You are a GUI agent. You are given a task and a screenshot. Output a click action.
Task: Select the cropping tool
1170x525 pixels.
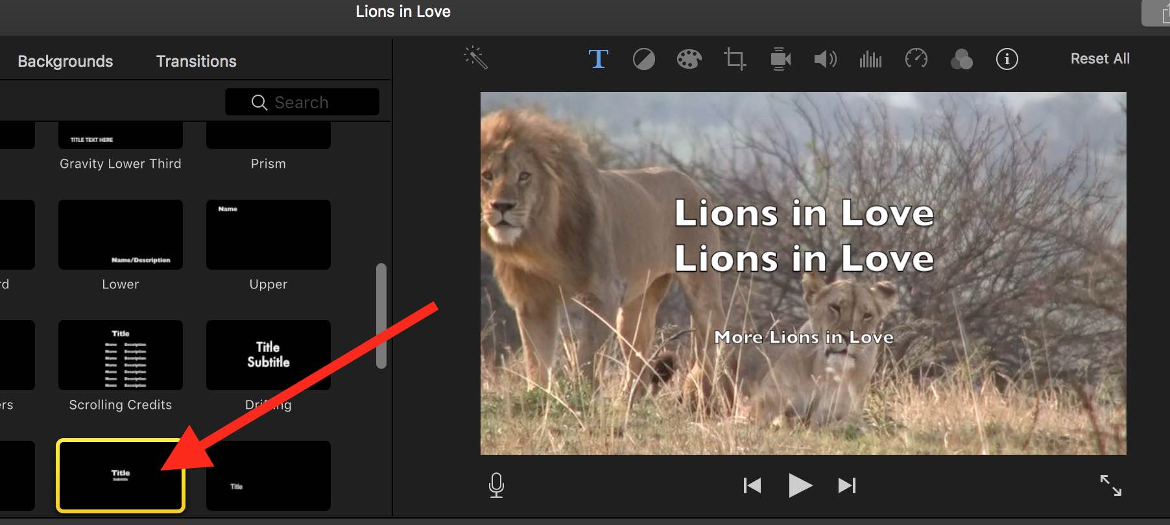click(x=734, y=60)
